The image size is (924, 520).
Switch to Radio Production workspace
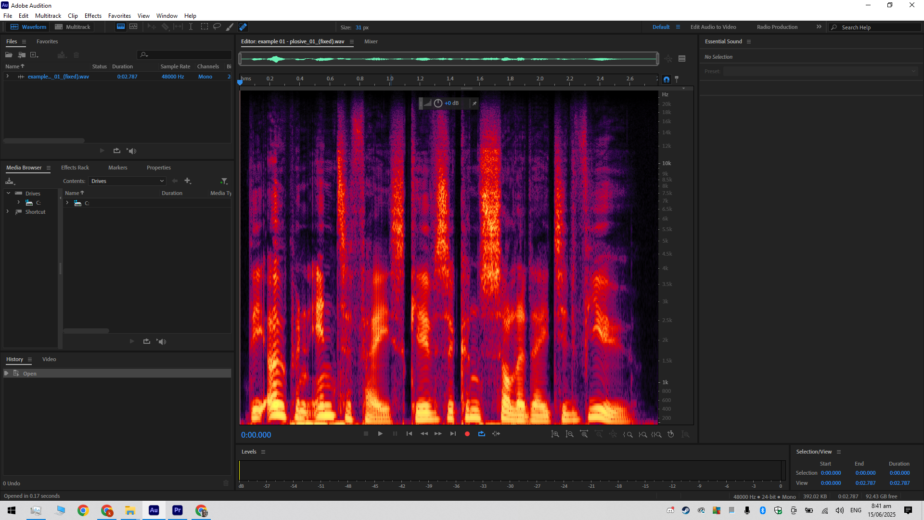click(x=777, y=27)
